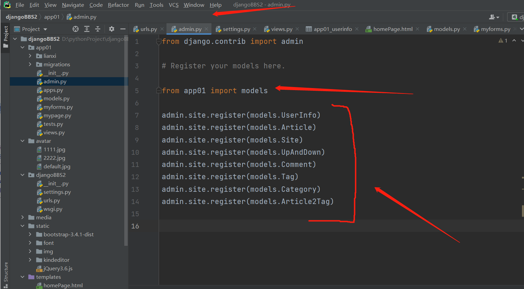Collapse the templates folder

pos(22,277)
